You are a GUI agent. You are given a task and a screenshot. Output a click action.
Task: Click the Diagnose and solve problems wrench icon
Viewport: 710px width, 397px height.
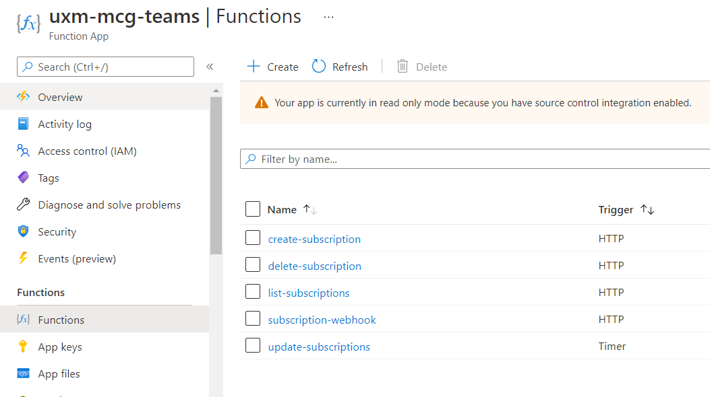tap(24, 205)
